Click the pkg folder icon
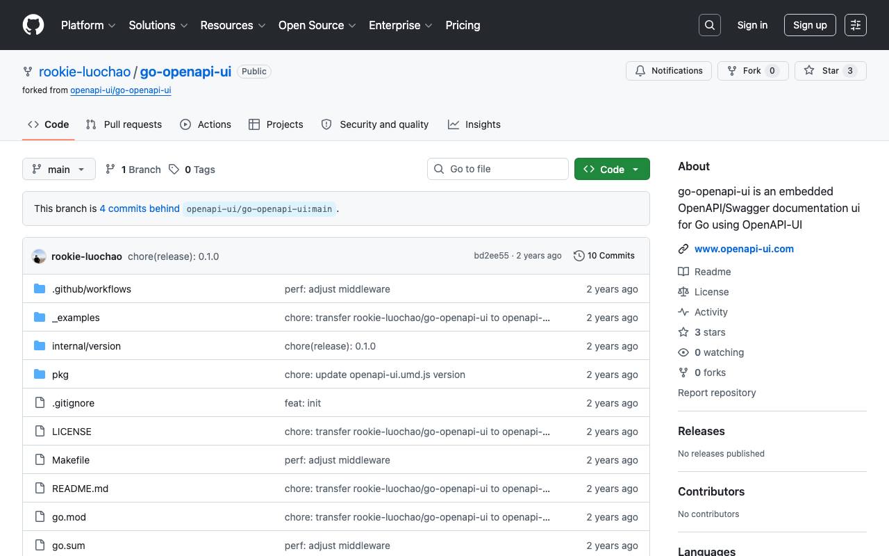 pyautogui.click(x=40, y=375)
